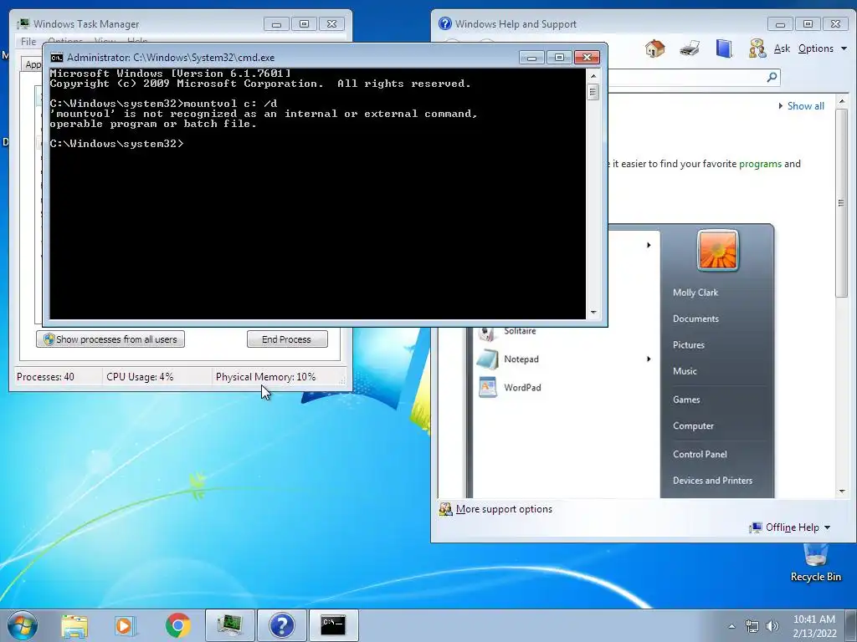Show hidden tray icons arrow
Viewport: 857px width, 642px height.
pyautogui.click(x=731, y=626)
